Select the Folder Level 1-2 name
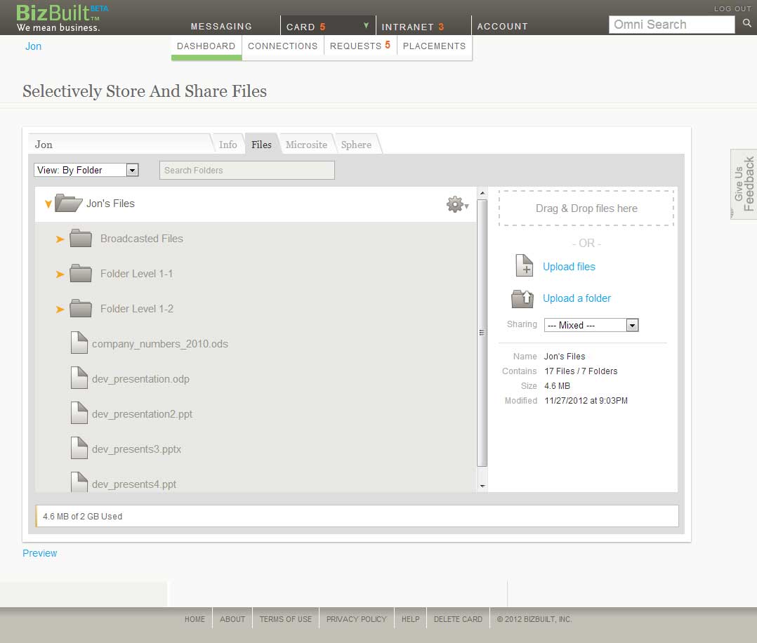 pyautogui.click(x=137, y=309)
